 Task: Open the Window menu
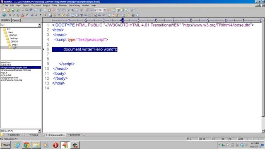(x=86, y=5)
